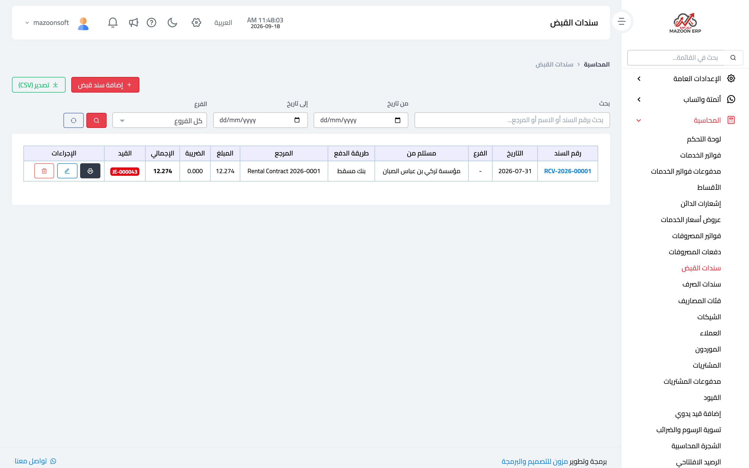Click the الإعدادات العامة gear icon
Viewport: 749px width, 468px height.
731,78
